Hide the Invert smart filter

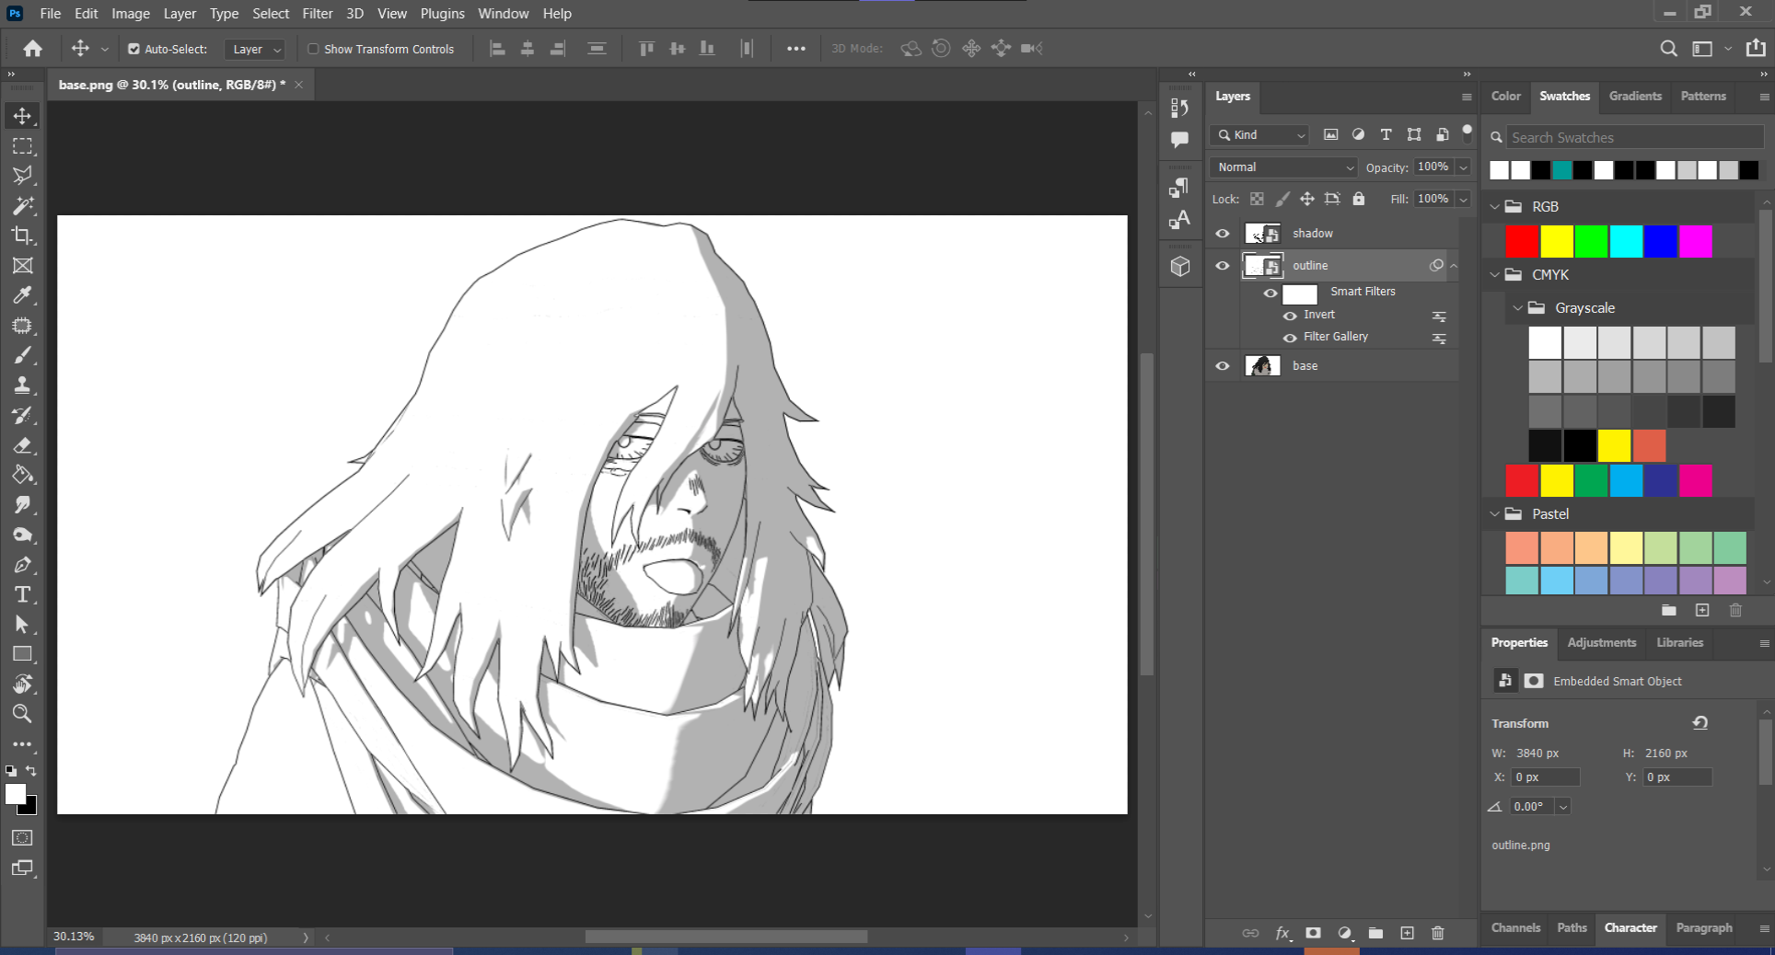pyautogui.click(x=1290, y=316)
